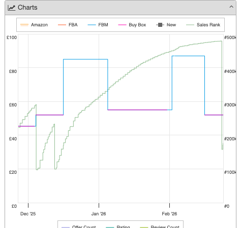Toggle the Review Count series in the lower legend
This screenshot has width=241, height=228.
(160, 226)
